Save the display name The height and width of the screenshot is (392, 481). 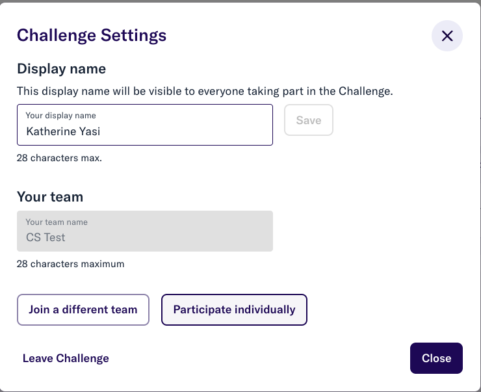tap(309, 120)
